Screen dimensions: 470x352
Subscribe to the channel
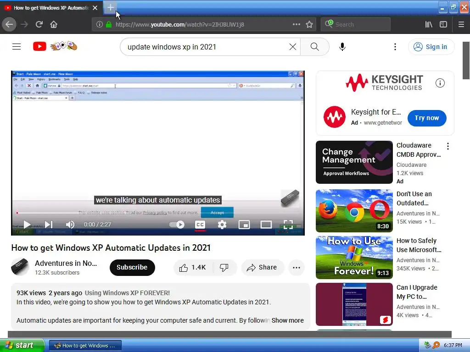pyautogui.click(x=132, y=267)
